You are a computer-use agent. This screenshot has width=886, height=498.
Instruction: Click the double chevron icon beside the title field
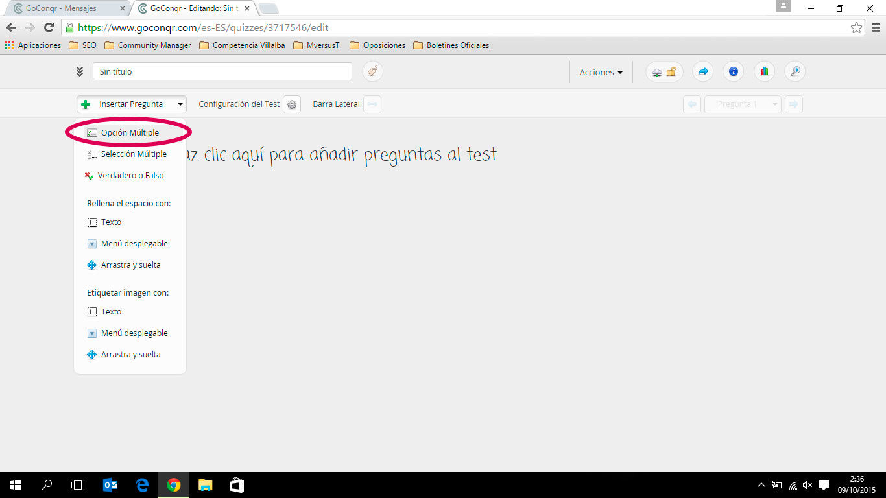[x=80, y=72]
